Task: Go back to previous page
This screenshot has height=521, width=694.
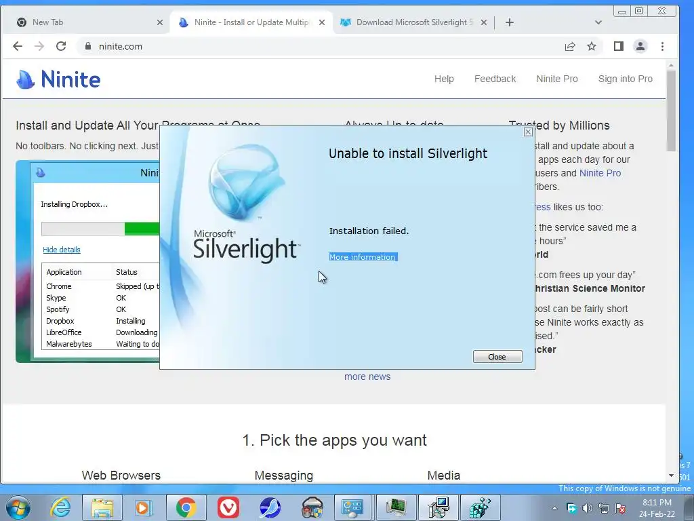Action: pos(17,46)
